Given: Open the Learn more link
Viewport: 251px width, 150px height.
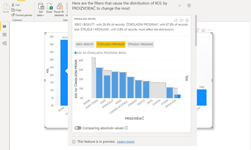Looking at the screenshot, I should [x=126, y=141].
